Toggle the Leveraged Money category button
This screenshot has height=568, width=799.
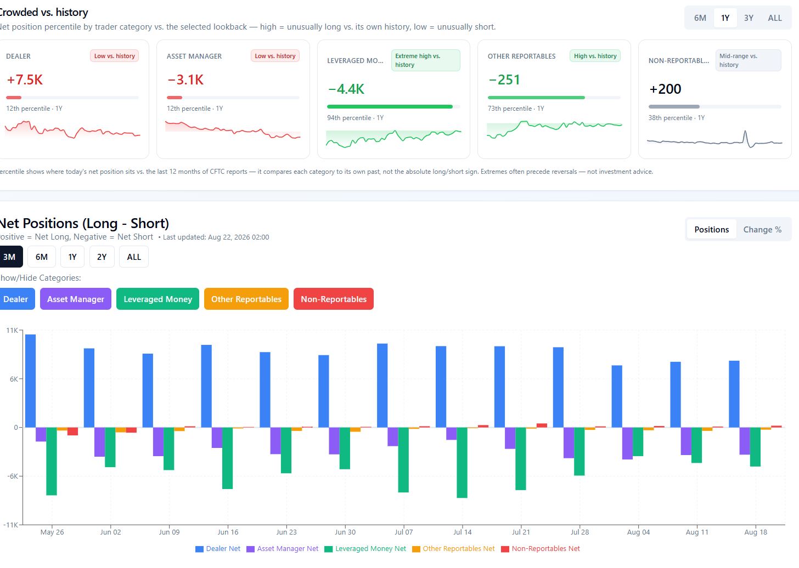[157, 299]
